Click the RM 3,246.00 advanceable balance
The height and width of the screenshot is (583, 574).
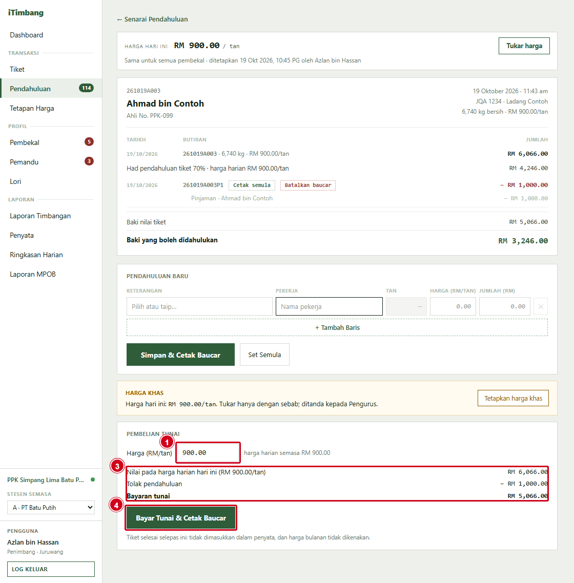pyautogui.click(x=523, y=241)
